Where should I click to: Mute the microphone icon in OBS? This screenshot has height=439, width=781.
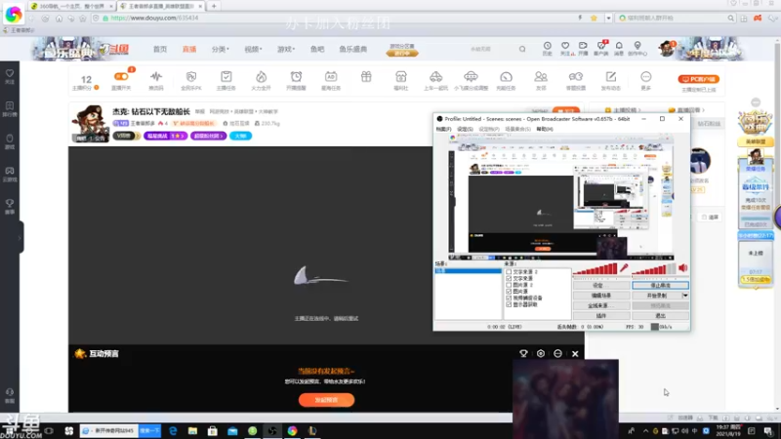pos(624,268)
